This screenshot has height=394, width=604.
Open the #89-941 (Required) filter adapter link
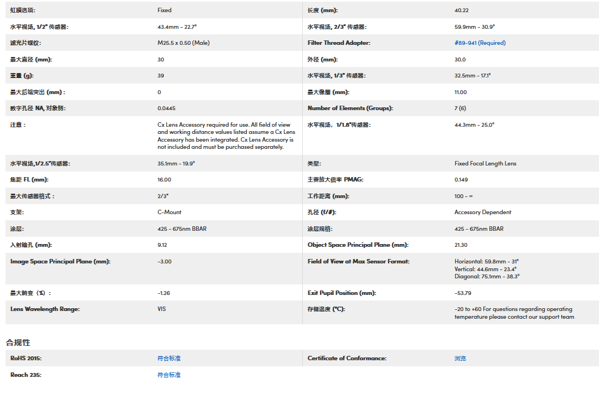480,43
